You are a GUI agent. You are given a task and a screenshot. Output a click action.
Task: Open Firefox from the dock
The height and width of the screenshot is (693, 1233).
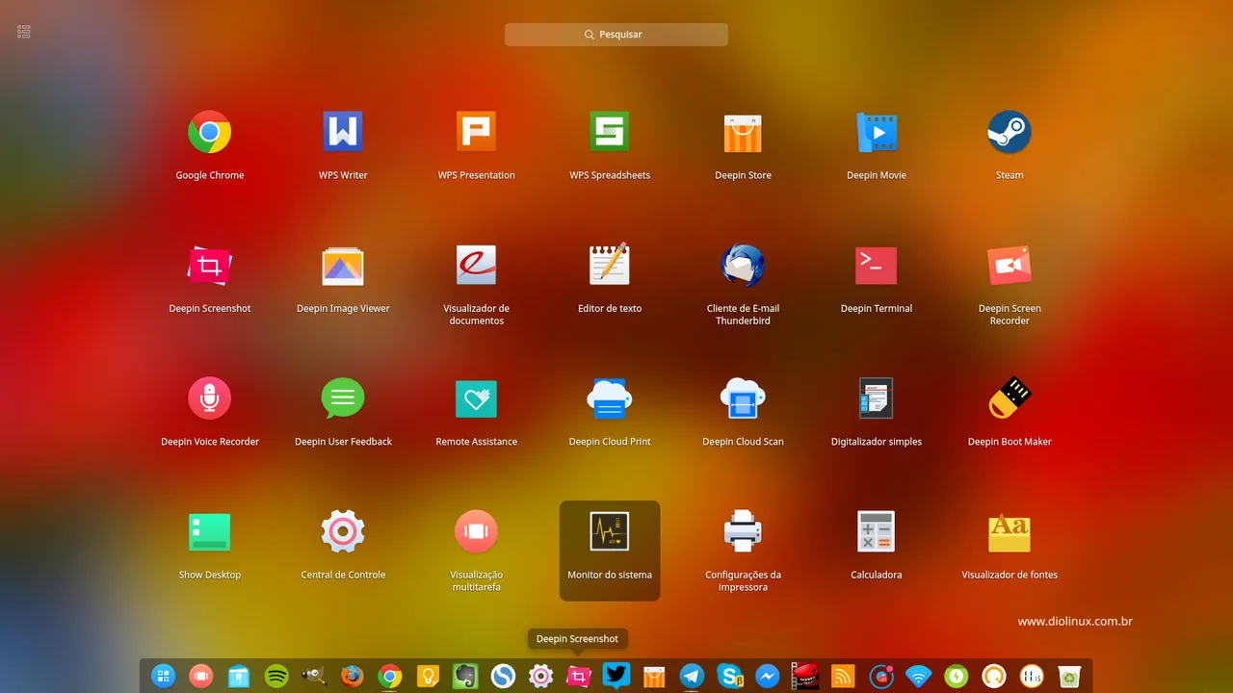coord(352,677)
